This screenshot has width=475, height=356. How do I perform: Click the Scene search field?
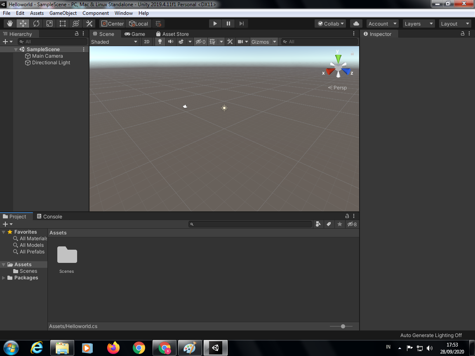[x=320, y=42]
